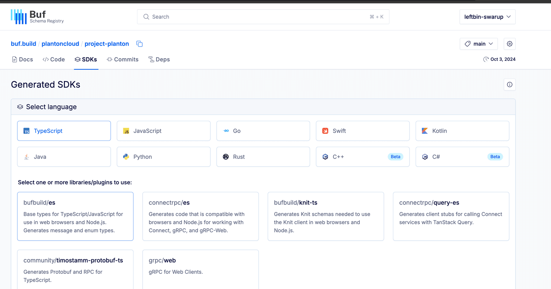Switch to the Code tab

[x=54, y=59]
